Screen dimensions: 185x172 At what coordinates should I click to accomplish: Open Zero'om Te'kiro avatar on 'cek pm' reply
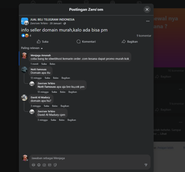pos(32,84)
